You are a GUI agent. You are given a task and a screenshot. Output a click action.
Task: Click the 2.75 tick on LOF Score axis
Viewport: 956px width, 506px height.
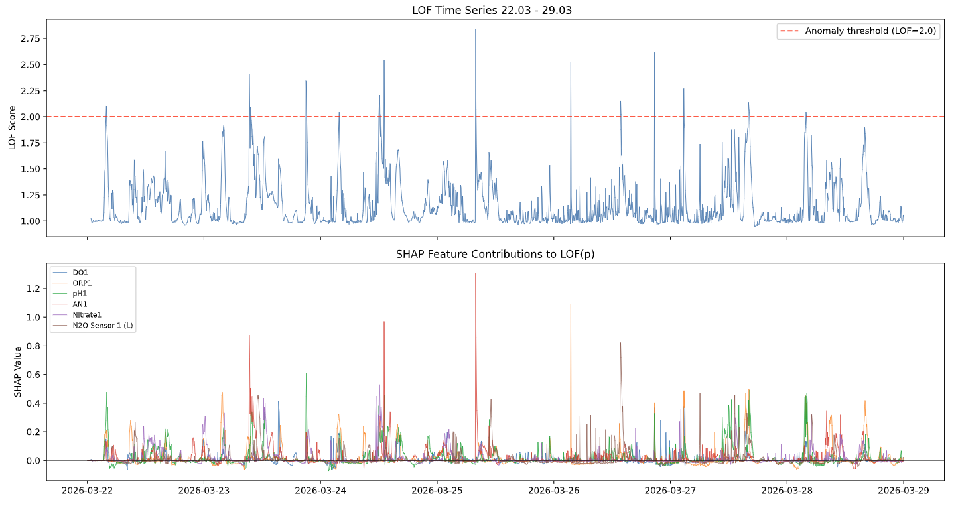click(x=31, y=39)
